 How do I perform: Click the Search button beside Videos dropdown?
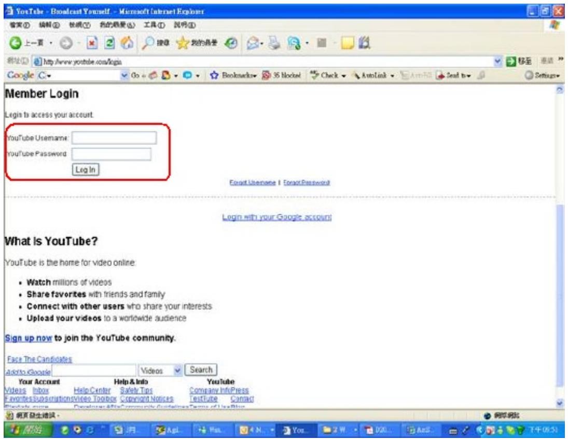(201, 370)
